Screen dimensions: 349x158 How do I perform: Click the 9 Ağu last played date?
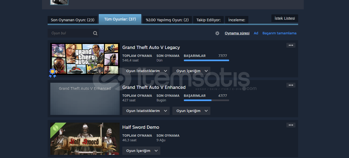tap(161, 140)
